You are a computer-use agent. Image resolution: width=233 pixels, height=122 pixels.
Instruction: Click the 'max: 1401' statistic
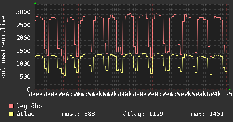pos(207,114)
